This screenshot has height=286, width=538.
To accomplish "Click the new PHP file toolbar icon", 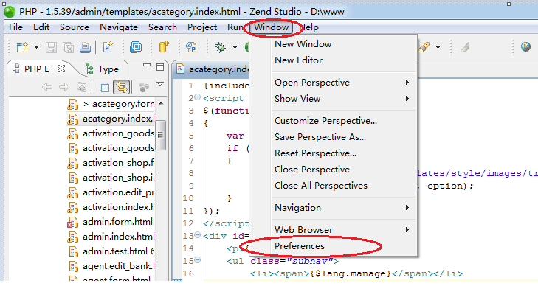I will (108, 47).
